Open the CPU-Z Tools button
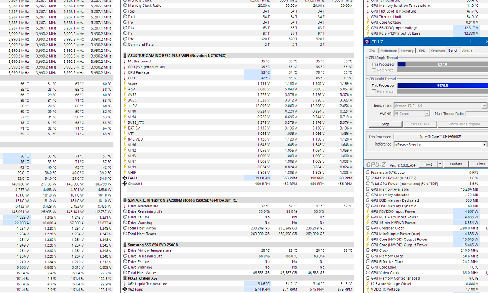This screenshot has height=293, width=488. [428, 164]
